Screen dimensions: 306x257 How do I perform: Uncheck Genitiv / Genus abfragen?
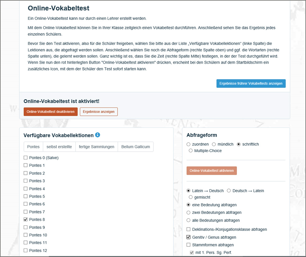(188, 237)
